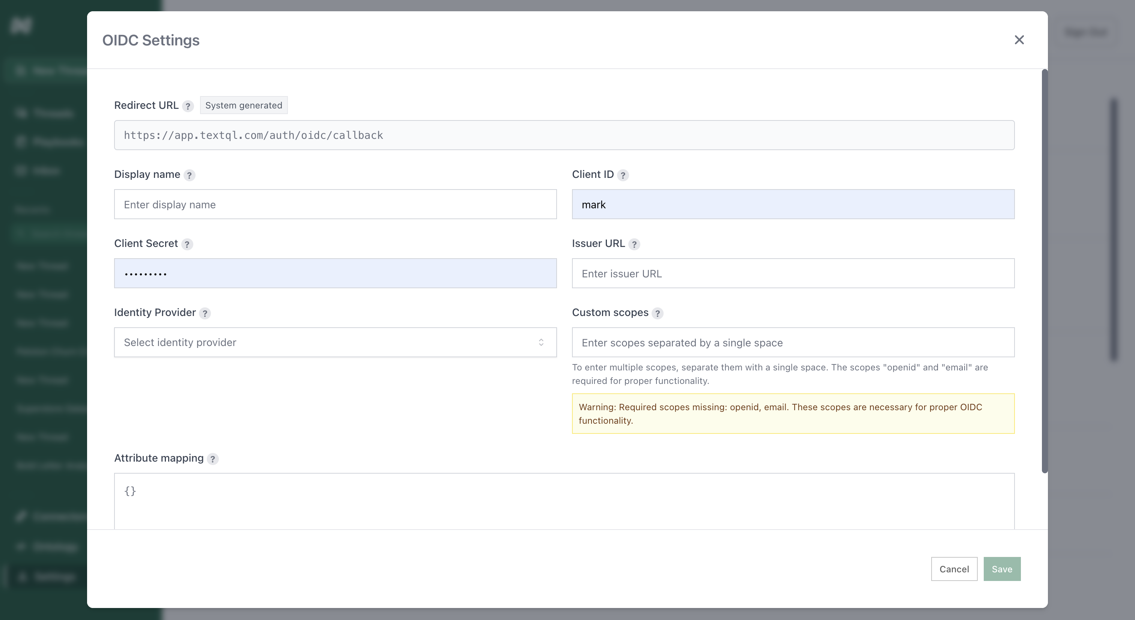Click the Issuer URL help icon
The width and height of the screenshot is (1135, 620).
(634, 245)
